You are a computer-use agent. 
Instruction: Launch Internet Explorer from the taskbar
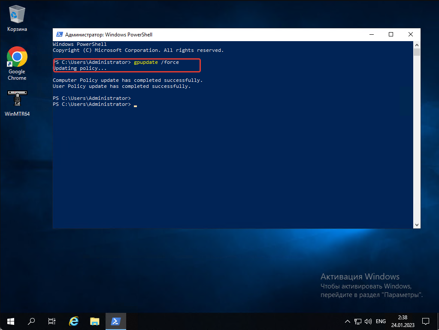[x=74, y=321]
